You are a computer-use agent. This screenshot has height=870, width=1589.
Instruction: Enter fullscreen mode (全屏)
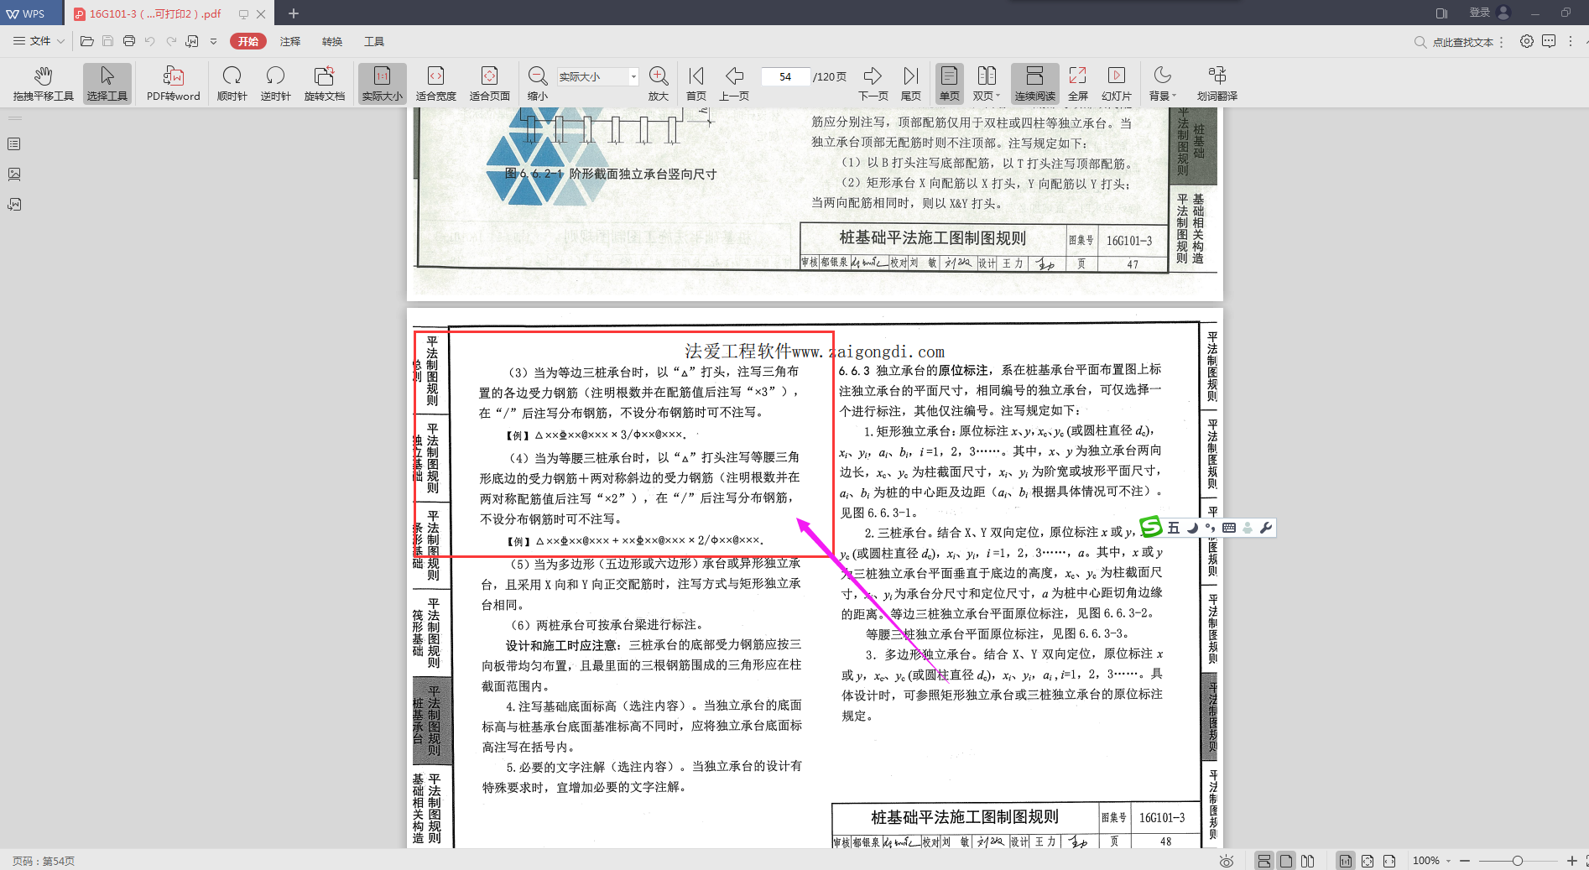tap(1078, 83)
